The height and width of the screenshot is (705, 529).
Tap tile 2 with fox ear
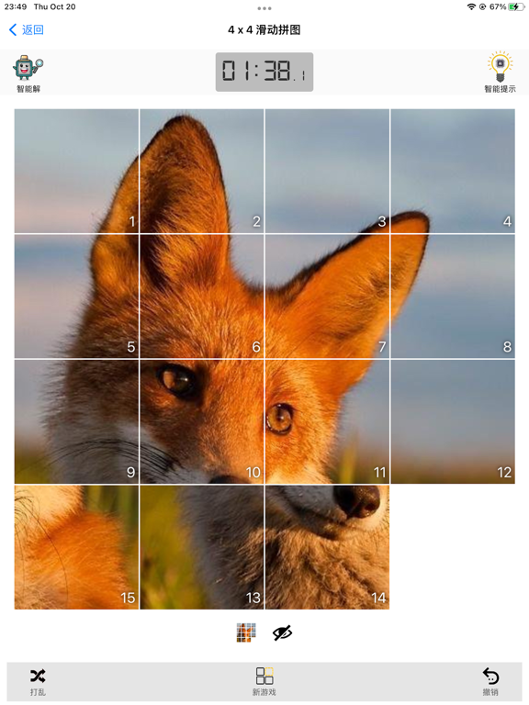(x=201, y=171)
